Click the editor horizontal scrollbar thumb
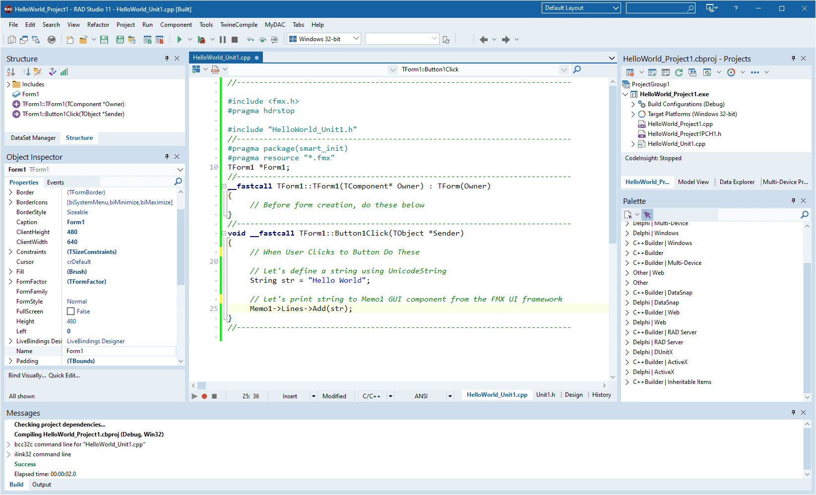The image size is (816, 495). (x=201, y=385)
